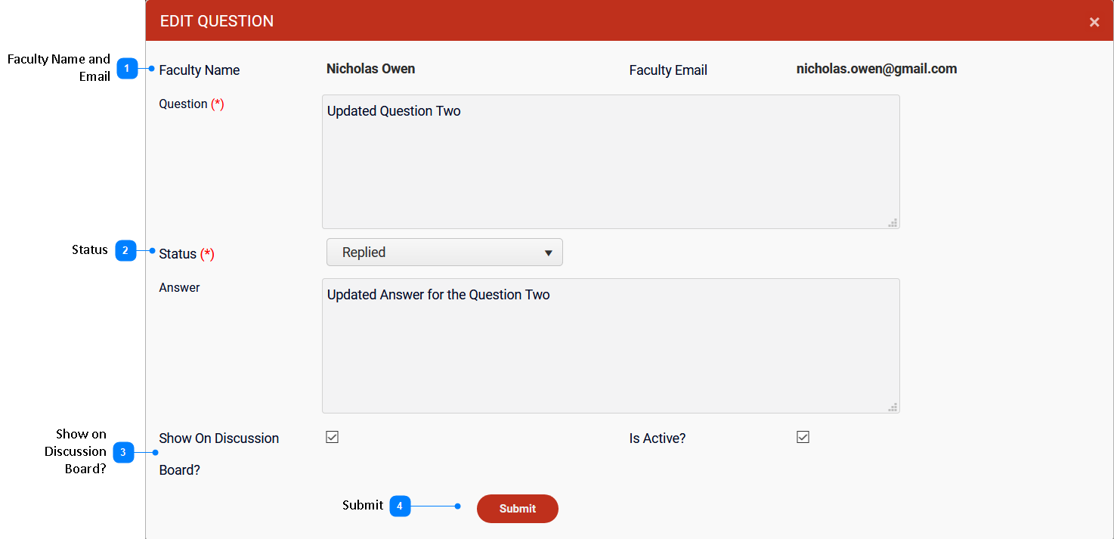Viewport: 1114px width, 539px height.
Task: Click the EDIT QUESTION dialog title
Action: click(x=217, y=21)
